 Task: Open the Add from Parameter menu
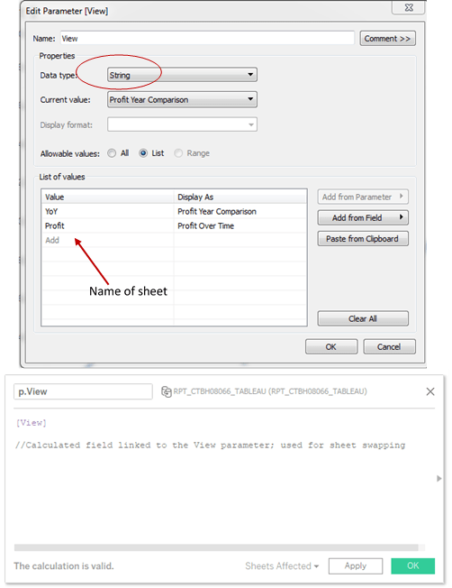pos(363,197)
